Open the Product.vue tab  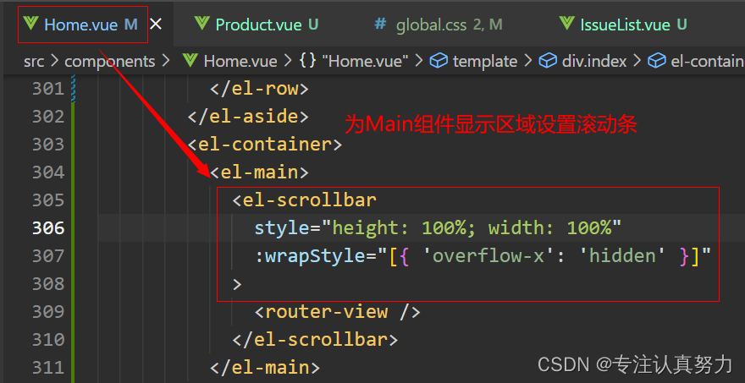(x=257, y=25)
